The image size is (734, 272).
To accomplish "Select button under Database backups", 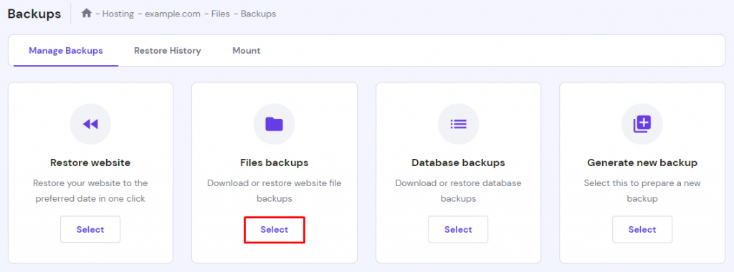I will click(458, 230).
